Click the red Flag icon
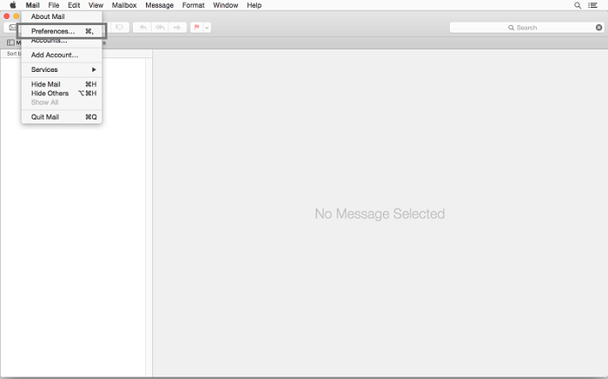The image size is (608, 379). tap(197, 28)
